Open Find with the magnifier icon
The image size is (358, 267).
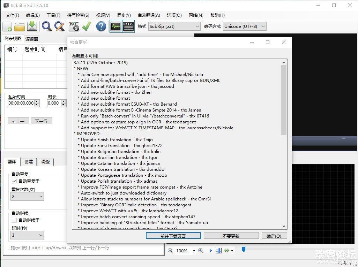click(46, 26)
